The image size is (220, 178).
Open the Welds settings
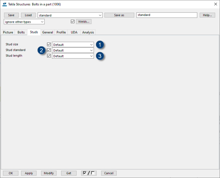coord(84,22)
